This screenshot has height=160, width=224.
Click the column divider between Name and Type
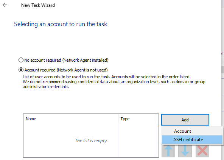118,119
